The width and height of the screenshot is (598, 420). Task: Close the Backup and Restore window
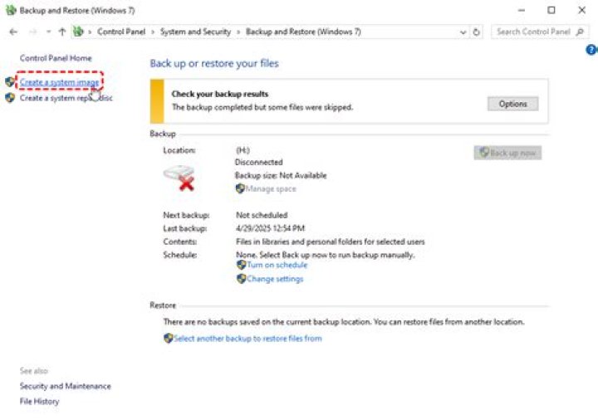581,10
